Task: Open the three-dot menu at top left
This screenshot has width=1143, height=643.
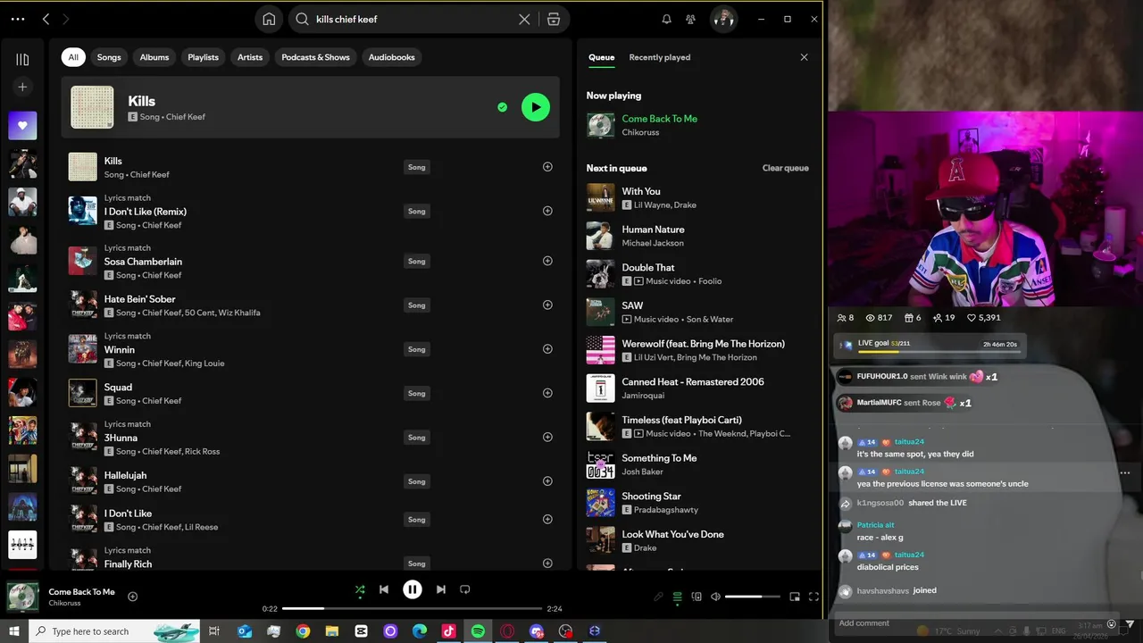Action: click(x=18, y=19)
